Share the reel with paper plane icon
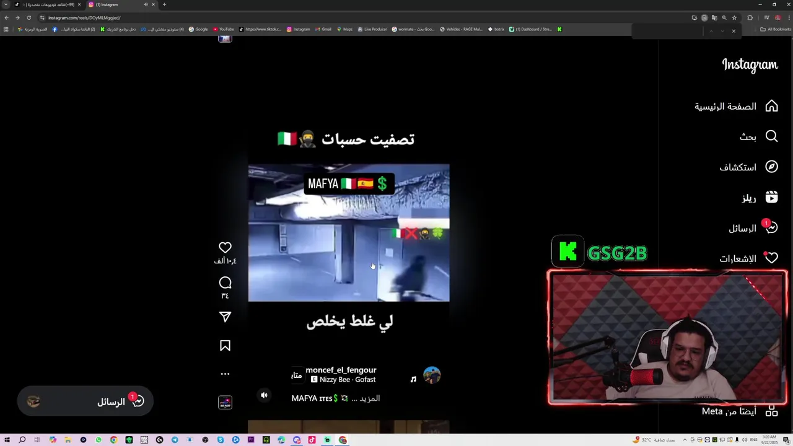Viewport: 793px width, 446px height. [225, 317]
